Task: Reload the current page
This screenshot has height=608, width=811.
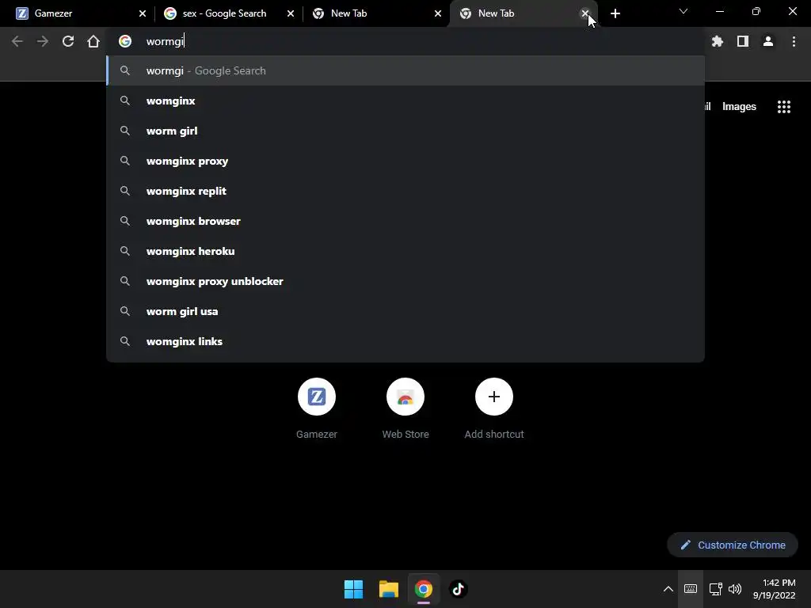Action: coord(68,41)
